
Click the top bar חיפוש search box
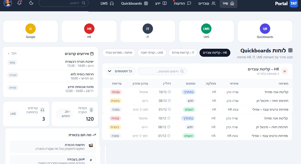(63, 3)
